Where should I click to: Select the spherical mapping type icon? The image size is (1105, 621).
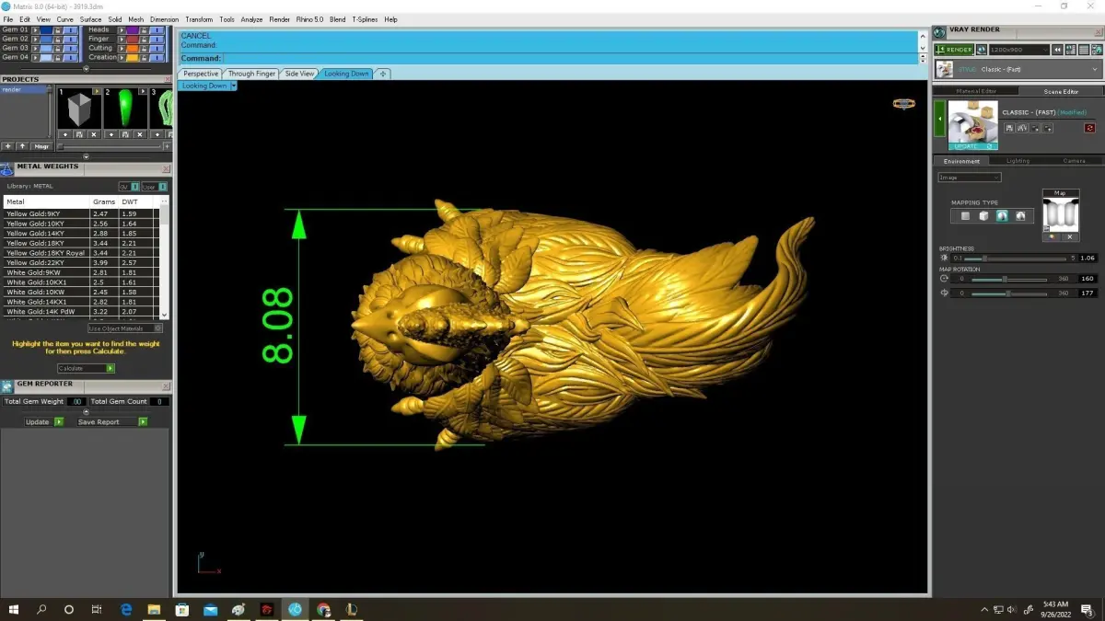(x=1002, y=216)
